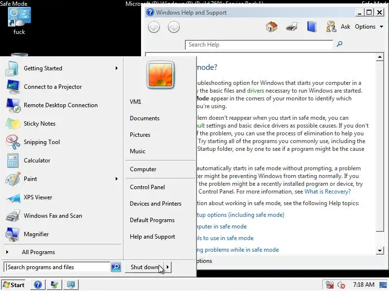
Task: Click the Search Help text field
Action: pyautogui.click(x=259, y=45)
